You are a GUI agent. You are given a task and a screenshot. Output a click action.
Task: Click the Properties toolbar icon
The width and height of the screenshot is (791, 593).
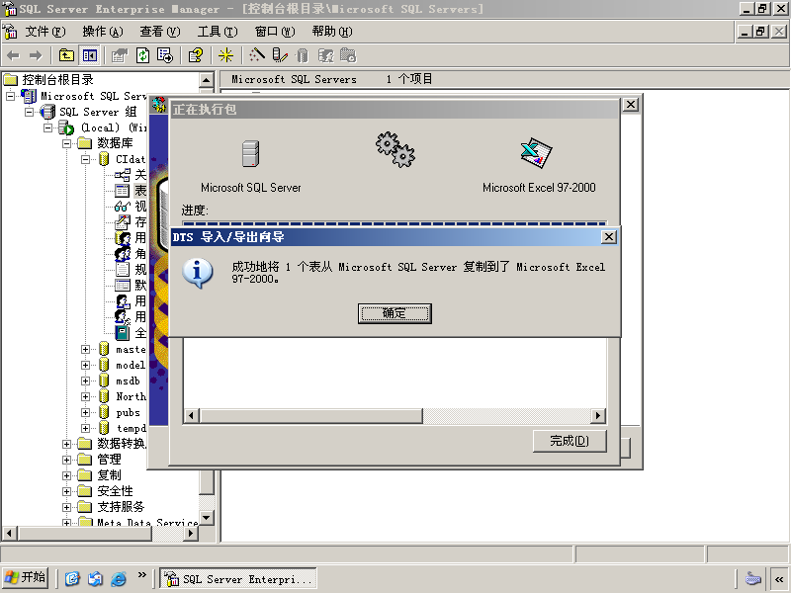coord(120,55)
